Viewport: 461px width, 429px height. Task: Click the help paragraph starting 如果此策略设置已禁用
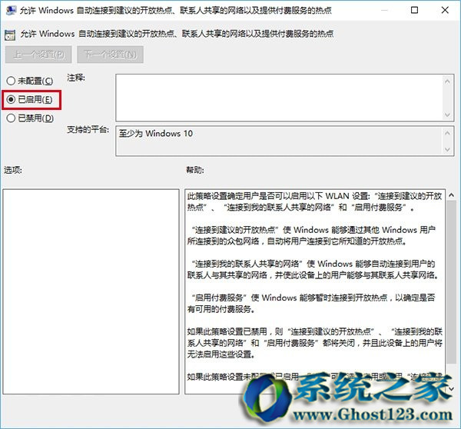314,343
